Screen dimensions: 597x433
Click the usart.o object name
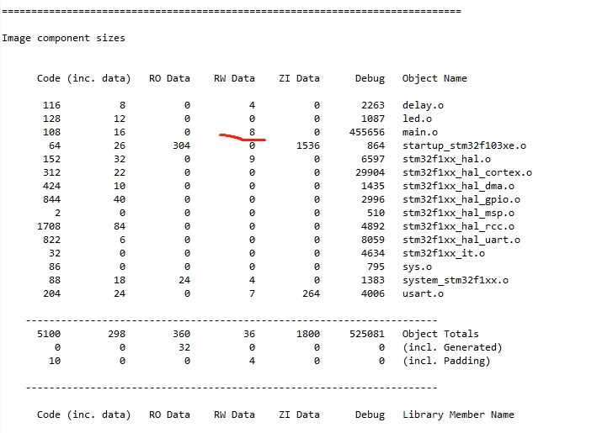423,293
